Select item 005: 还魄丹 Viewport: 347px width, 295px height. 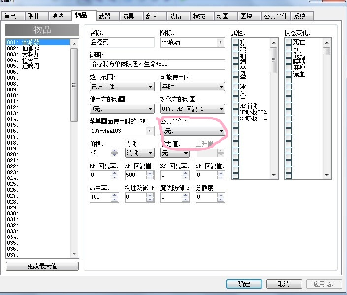point(38,66)
